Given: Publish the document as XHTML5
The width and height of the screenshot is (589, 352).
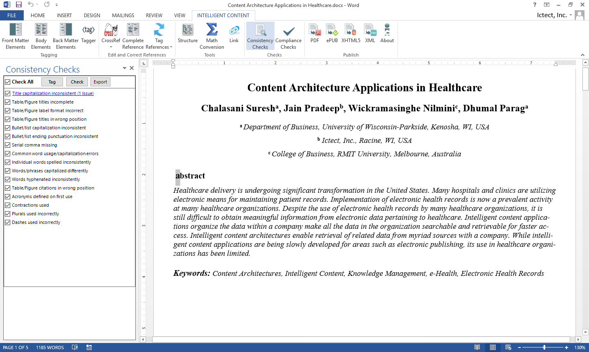Looking at the screenshot, I should tap(351, 34).
